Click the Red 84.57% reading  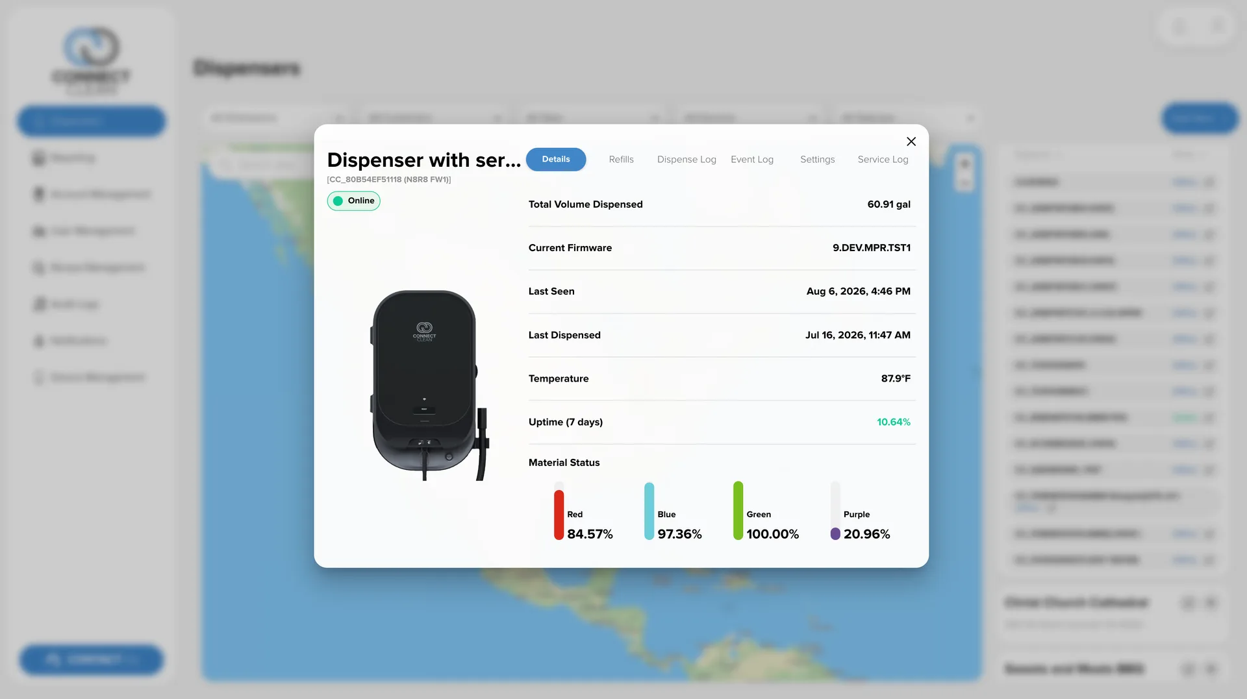point(590,534)
